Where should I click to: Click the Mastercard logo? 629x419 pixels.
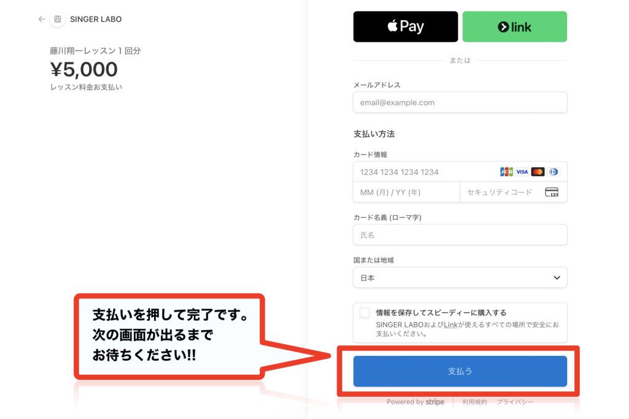pos(537,172)
